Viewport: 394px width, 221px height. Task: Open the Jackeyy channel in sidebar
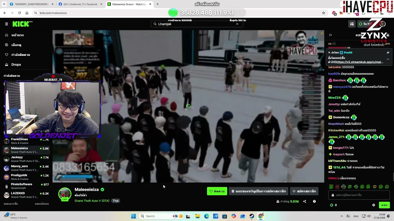click(26, 159)
